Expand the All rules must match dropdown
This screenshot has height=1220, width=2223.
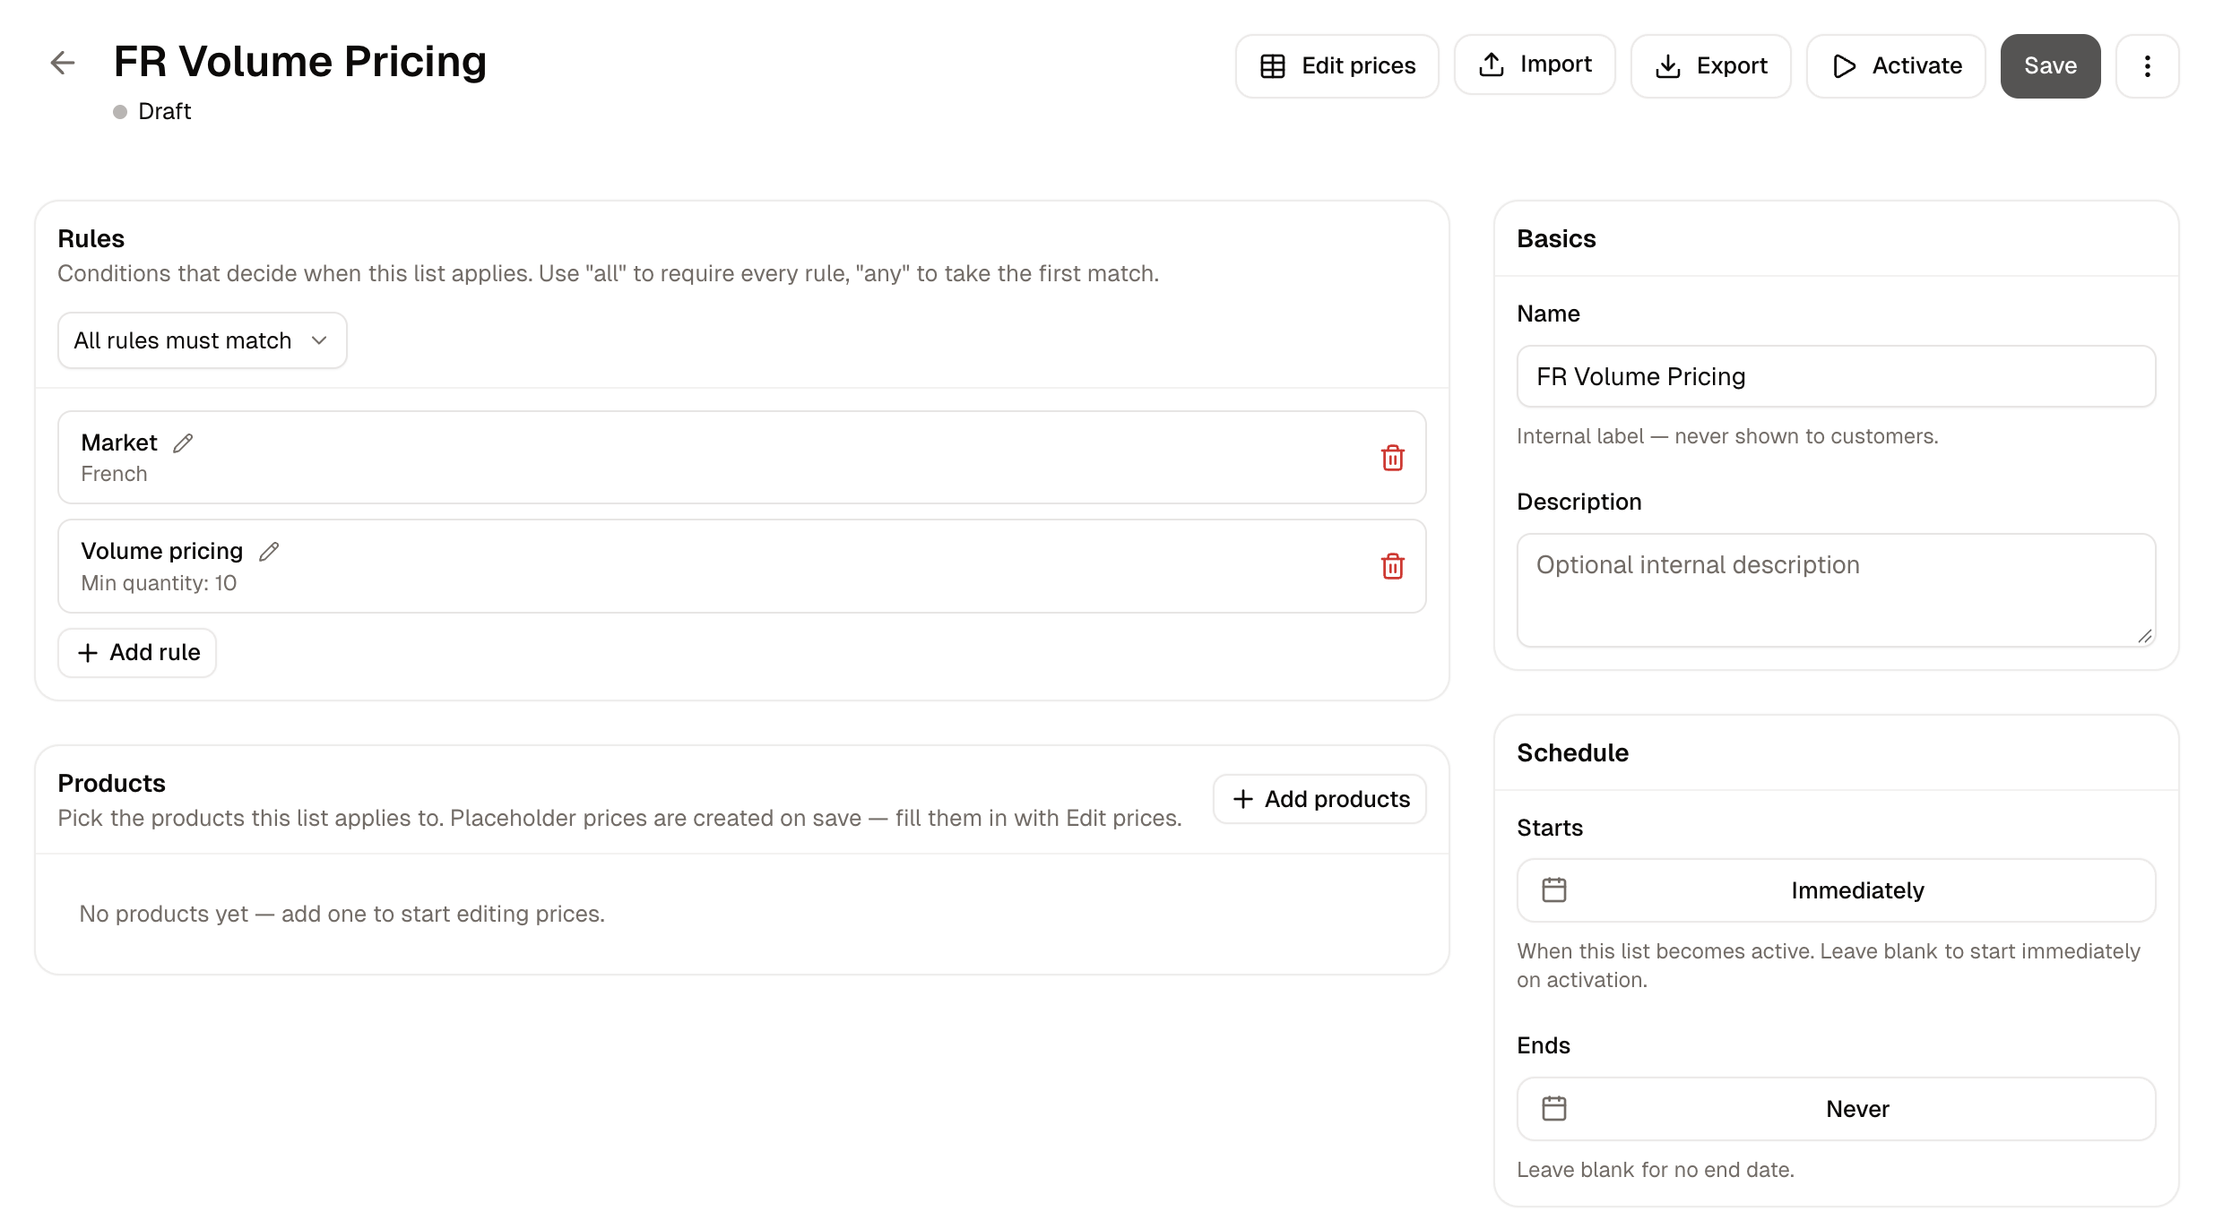203,340
